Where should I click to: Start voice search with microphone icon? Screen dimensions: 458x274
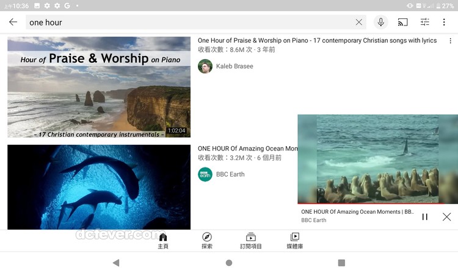point(381,22)
